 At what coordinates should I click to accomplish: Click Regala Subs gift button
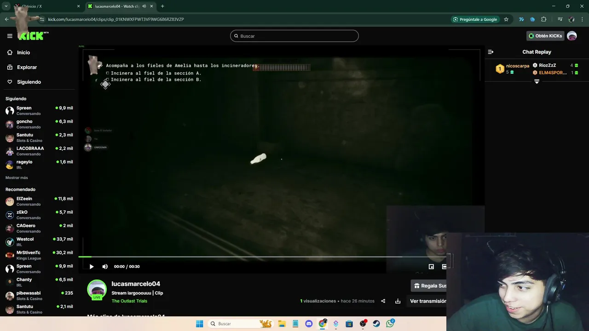pos(429,285)
